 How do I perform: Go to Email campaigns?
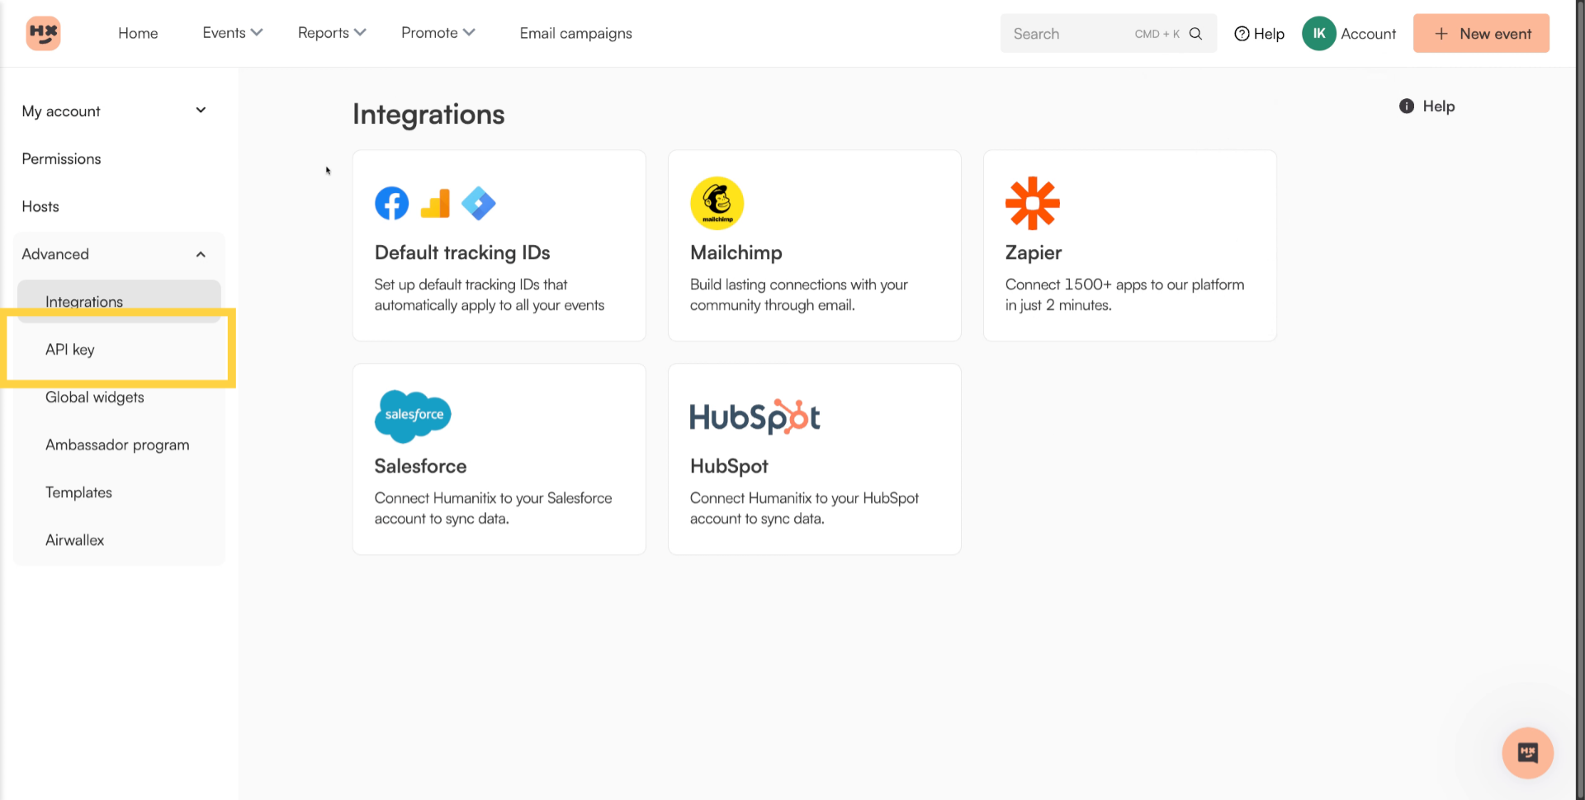point(575,34)
